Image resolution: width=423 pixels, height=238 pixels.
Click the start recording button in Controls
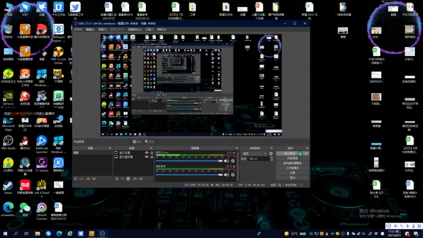[292, 158]
